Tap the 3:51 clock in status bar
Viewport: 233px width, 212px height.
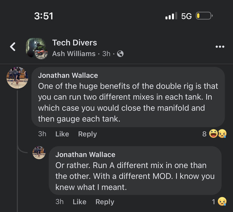[x=44, y=16]
